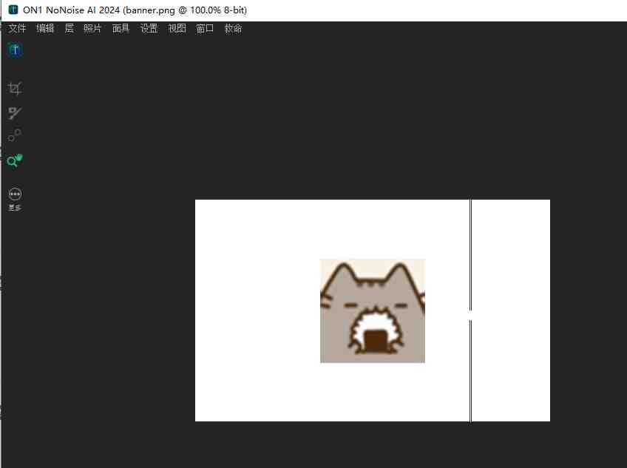The height and width of the screenshot is (468, 627).
Task: Activate the green zoom view tool
Action: [x=15, y=160]
